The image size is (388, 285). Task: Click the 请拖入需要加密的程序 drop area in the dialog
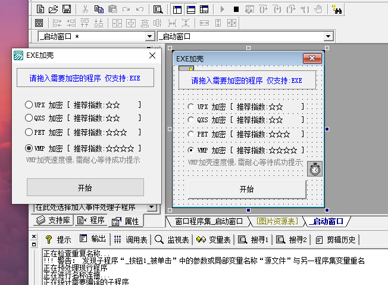85,78
